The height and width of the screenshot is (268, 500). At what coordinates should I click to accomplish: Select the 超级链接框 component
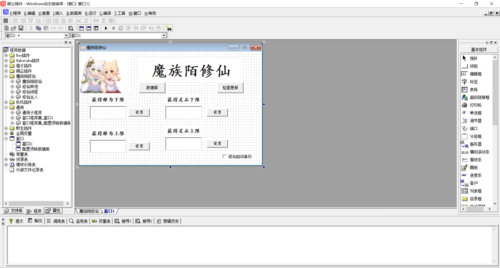point(479,98)
